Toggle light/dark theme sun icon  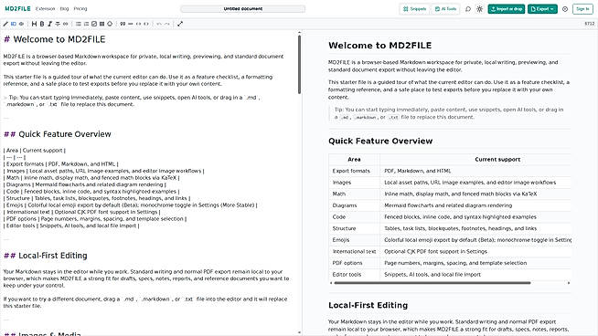point(479,9)
